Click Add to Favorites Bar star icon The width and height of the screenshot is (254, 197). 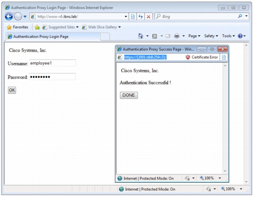coord(37,27)
